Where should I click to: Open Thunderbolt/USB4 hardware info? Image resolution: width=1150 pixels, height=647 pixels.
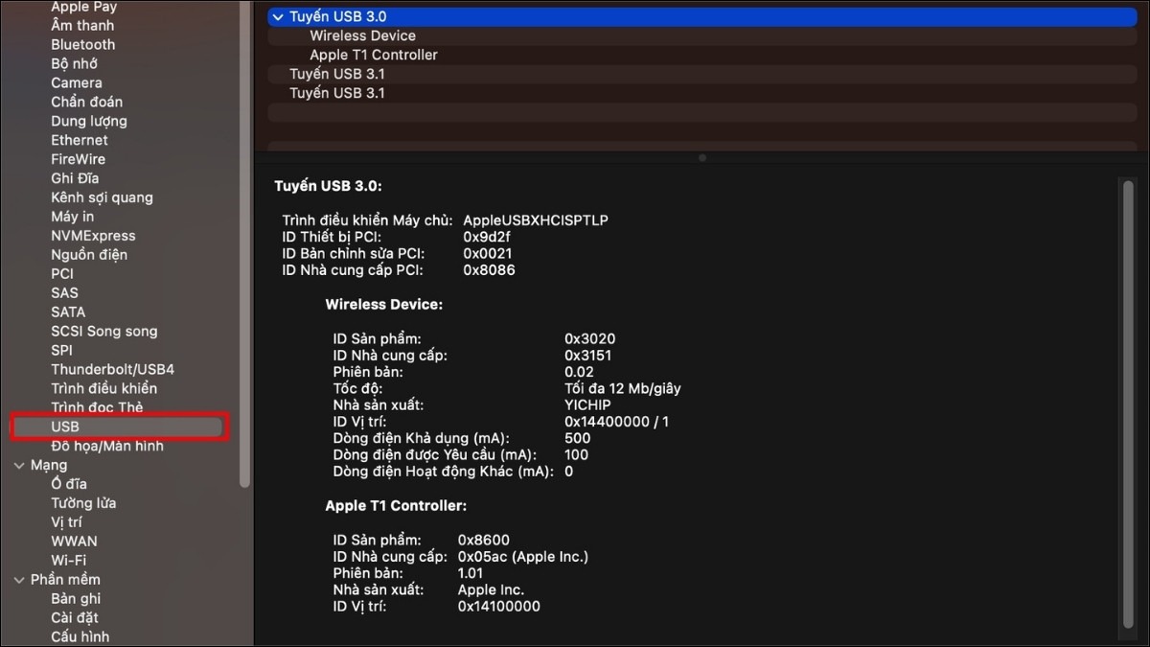[112, 369]
